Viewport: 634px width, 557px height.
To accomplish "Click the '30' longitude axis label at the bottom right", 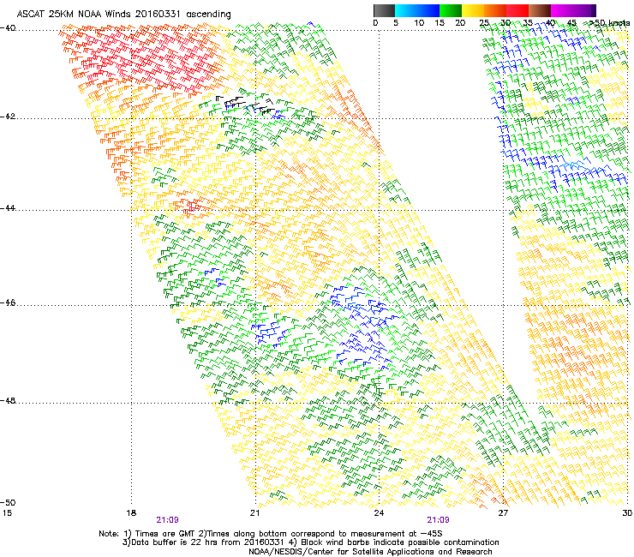I will 627,513.
